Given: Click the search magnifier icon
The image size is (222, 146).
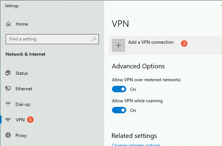Looking at the screenshot, I should (x=94, y=39).
